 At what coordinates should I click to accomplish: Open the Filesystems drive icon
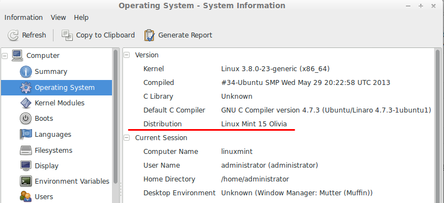26,151
